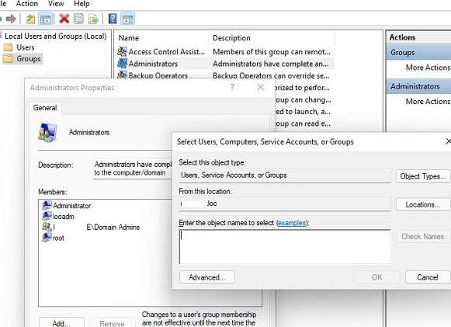
Task: Click the Administrator member user icon
Action: point(47,206)
